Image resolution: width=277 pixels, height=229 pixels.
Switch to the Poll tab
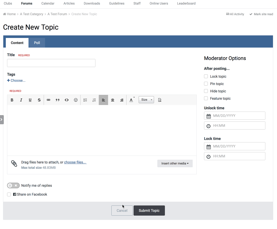[37, 43]
